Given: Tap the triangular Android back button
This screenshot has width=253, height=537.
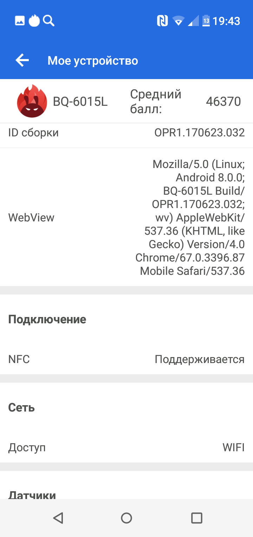Looking at the screenshot, I should click(x=58, y=518).
